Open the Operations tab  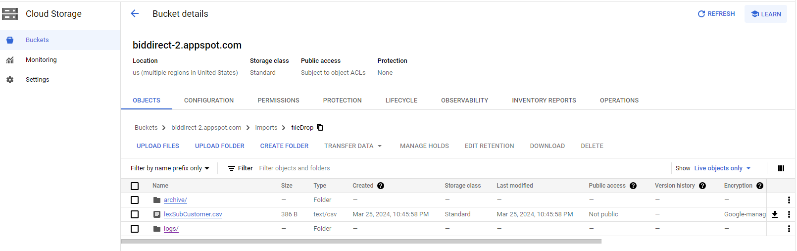pyautogui.click(x=619, y=100)
